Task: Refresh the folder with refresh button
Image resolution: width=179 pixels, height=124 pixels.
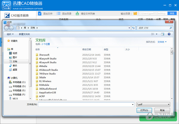Action: (133, 28)
